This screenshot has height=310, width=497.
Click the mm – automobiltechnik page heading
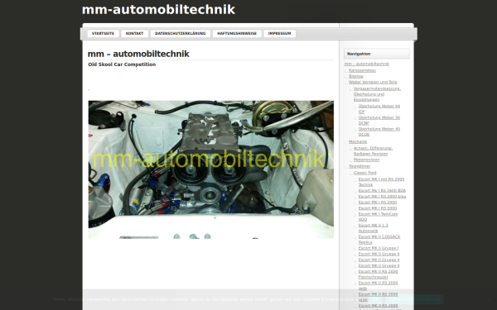click(x=138, y=54)
